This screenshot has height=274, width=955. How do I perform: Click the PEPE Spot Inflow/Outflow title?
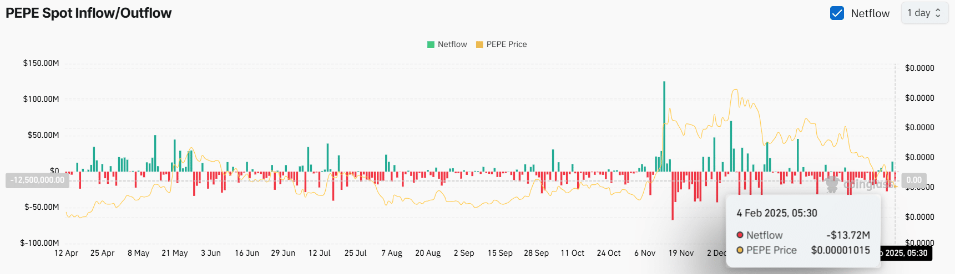[89, 13]
